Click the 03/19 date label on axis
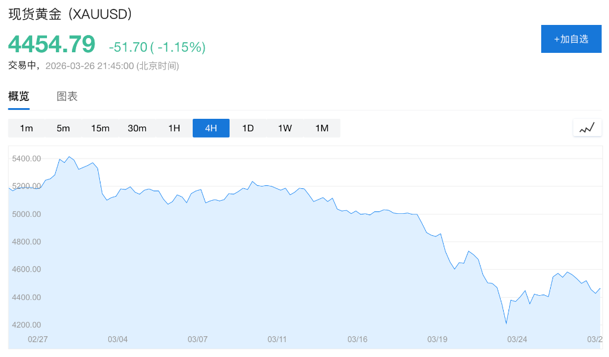The height and width of the screenshot is (357, 609). click(437, 339)
